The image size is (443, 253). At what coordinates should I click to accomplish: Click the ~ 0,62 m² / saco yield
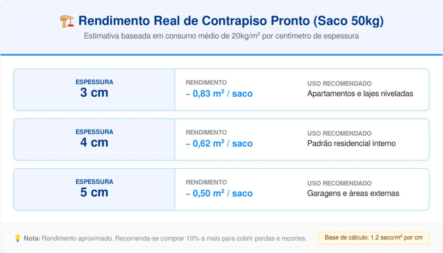click(x=219, y=143)
